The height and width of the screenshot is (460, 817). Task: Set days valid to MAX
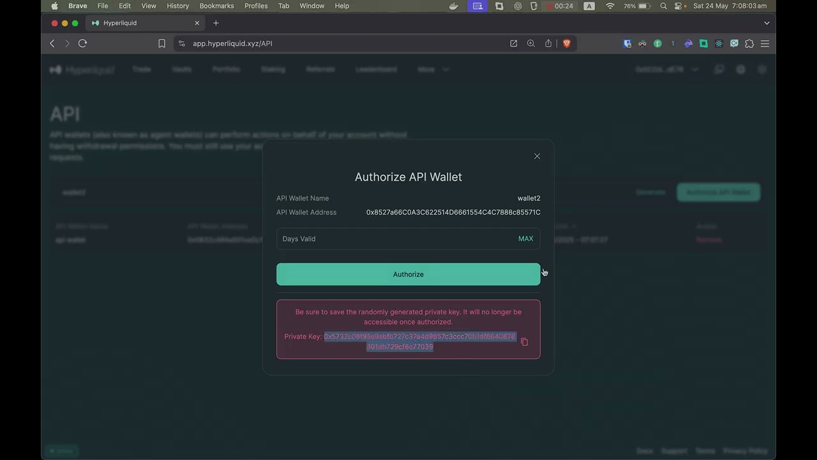[x=525, y=239]
